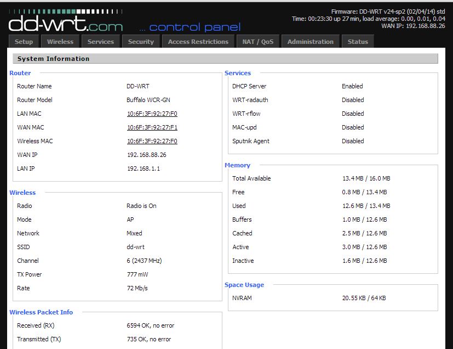The height and width of the screenshot is (349, 453).
Task: Select the Buffers value 1.0 MB / 12.6 MB
Action: coord(365,219)
